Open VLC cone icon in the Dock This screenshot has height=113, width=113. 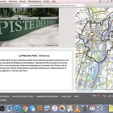point(77,108)
